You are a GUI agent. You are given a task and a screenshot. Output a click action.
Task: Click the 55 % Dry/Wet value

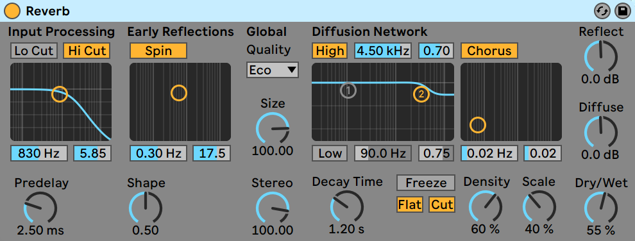pos(601,231)
